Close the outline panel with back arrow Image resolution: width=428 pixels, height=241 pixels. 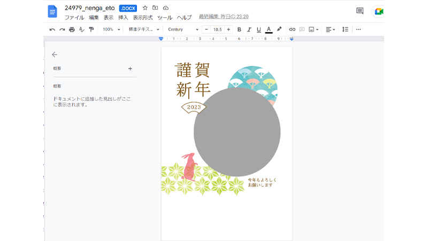click(x=55, y=55)
